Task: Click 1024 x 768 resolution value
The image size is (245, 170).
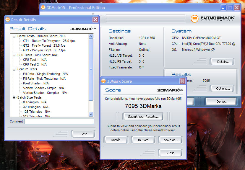Action: [147, 38]
